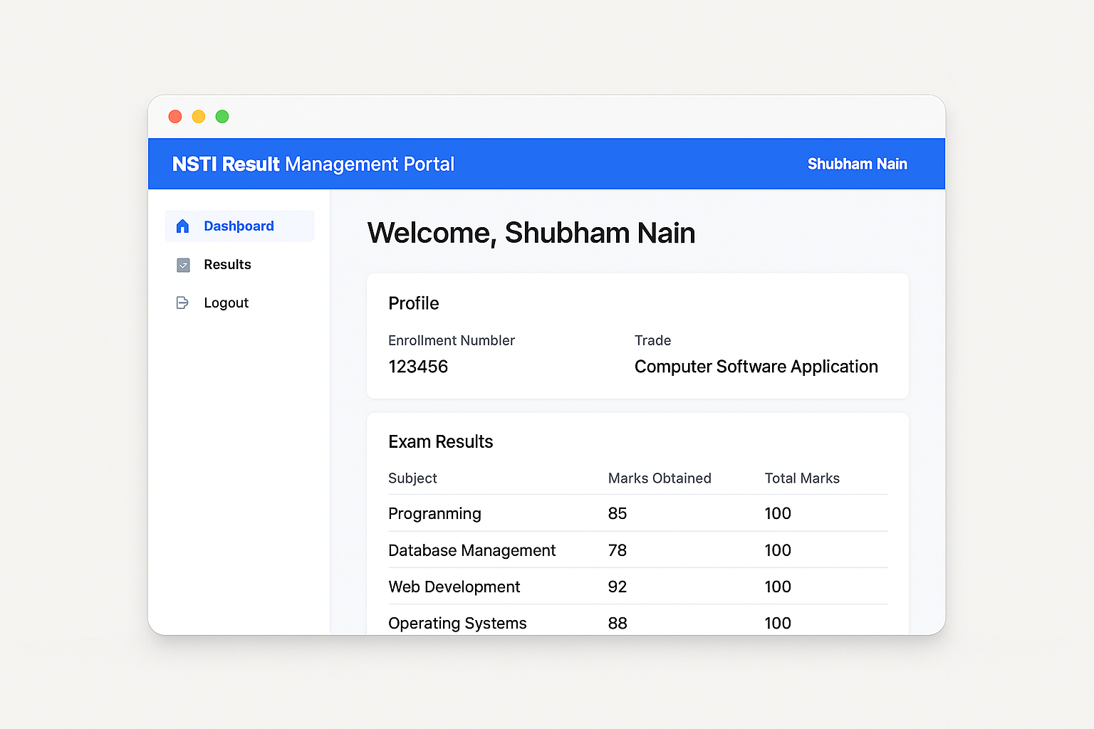The width and height of the screenshot is (1094, 729).
Task: Click the Exam Results heading
Action: [440, 441]
